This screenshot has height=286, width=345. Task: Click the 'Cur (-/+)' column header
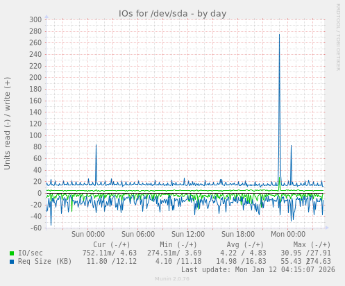[112, 245]
